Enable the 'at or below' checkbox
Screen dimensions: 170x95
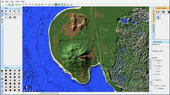[x=154, y=66]
